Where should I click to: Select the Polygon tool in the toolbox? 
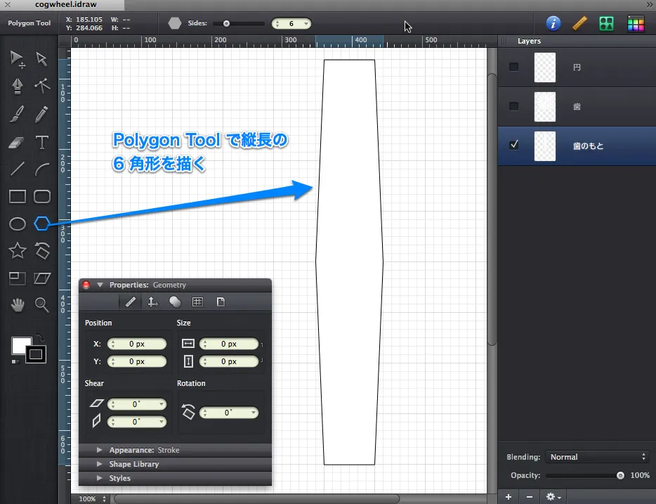(x=43, y=224)
